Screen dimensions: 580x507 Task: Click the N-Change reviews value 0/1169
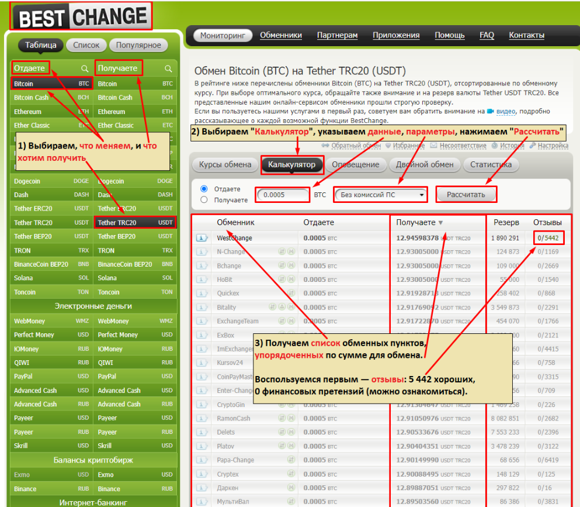tap(548, 252)
